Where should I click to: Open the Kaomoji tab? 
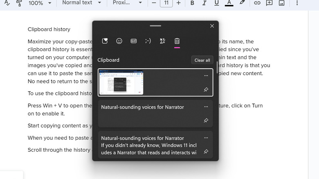click(x=148, y=41)
